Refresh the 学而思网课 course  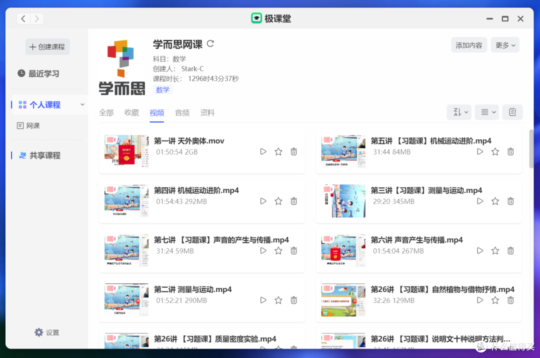[210, 43]
